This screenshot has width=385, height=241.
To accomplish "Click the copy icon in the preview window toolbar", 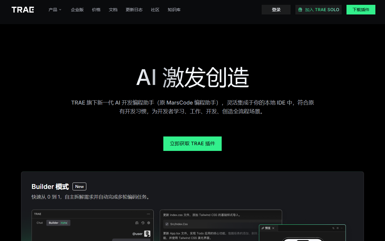I will pos(333,228).
